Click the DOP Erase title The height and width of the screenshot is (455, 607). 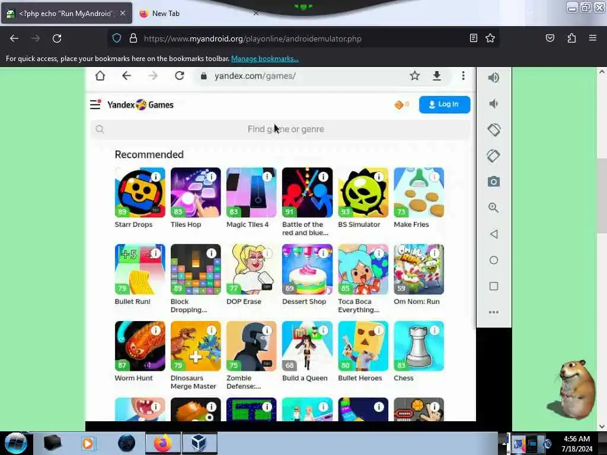(x=244, y=302)
